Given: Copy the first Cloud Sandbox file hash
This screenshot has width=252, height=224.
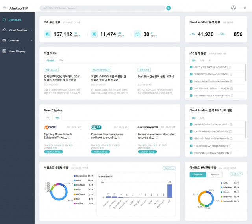Looking at the screenshot, I should click(231, 124).
